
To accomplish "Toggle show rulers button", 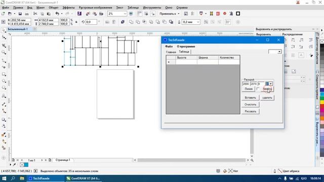I will (x=140, y=14).
